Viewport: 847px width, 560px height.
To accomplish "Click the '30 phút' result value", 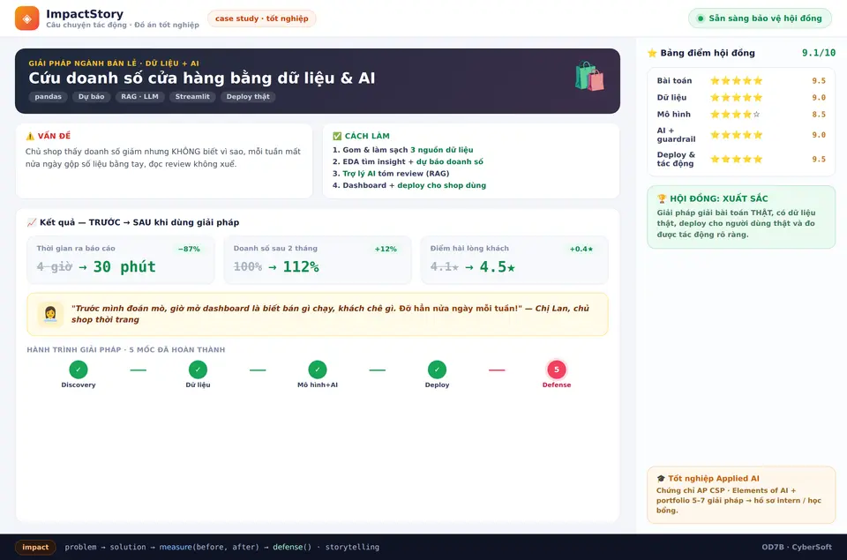I will pyautogui.click(x=124, y=266).
